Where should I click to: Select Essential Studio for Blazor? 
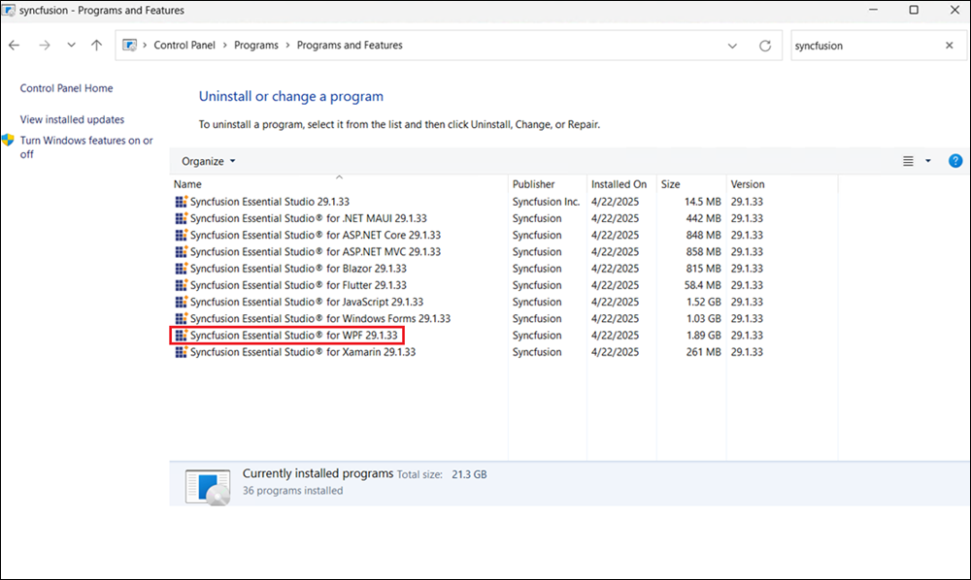pos(298,269)
